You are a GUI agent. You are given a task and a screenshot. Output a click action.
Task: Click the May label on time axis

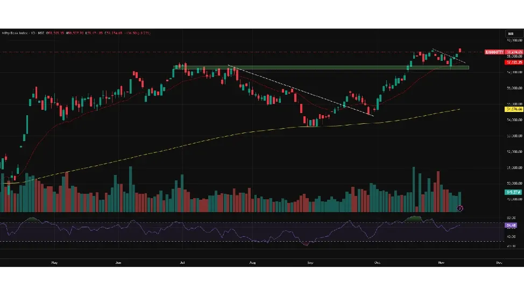[54, 263]
